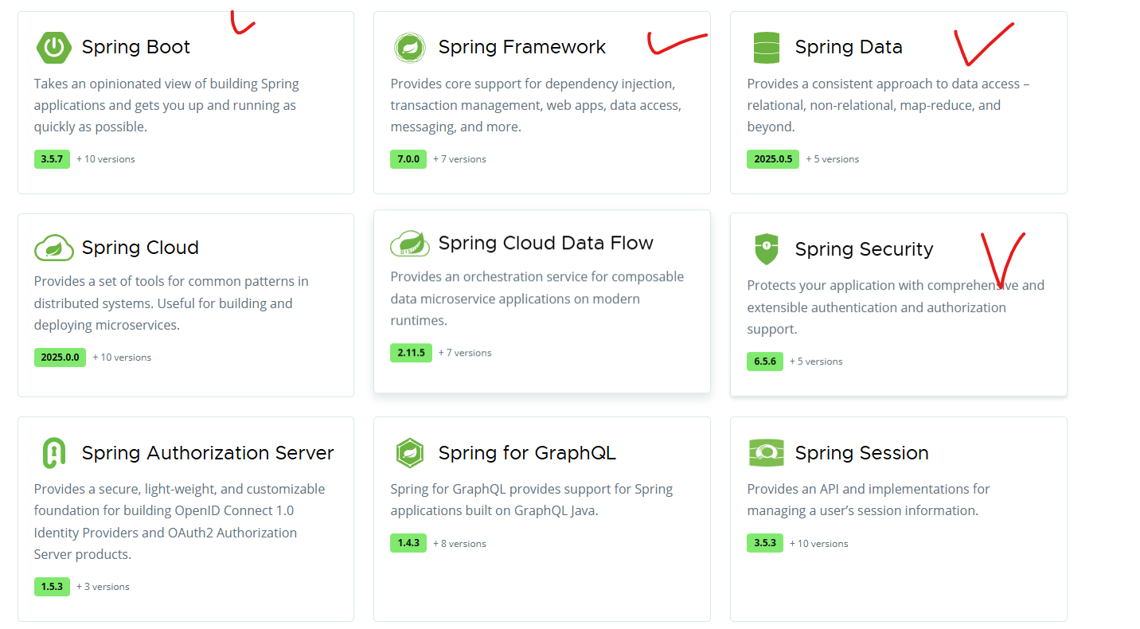1140x629 pixels.
Task: Open the Spring Framework project title
Action: (522, 47)
